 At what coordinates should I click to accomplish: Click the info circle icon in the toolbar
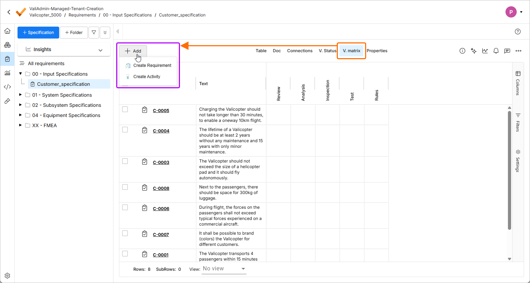[462, 51]
